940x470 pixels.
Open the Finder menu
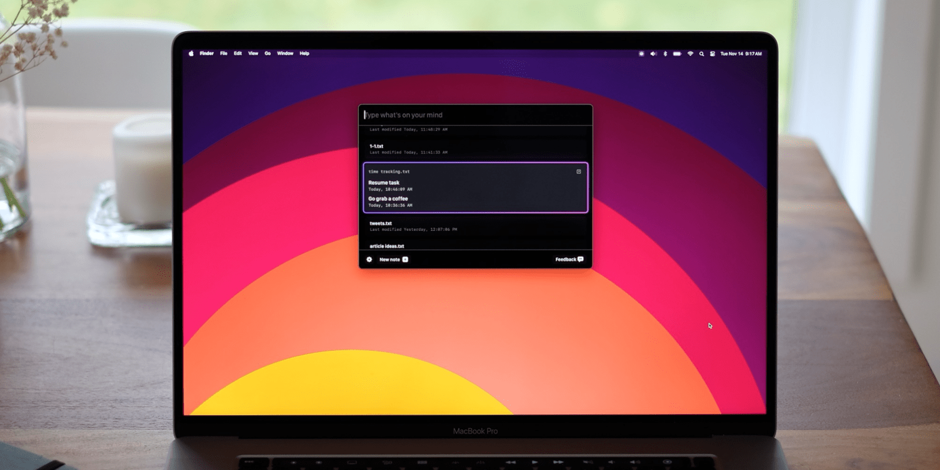[206, 53]
